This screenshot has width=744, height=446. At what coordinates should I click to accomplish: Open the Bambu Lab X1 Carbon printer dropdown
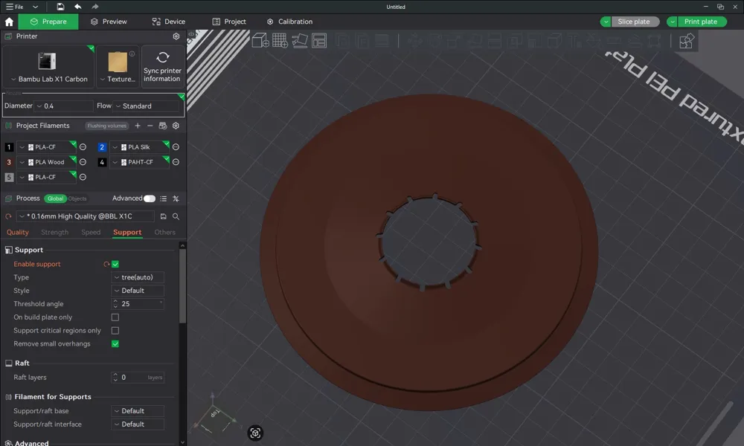point(48,67)
